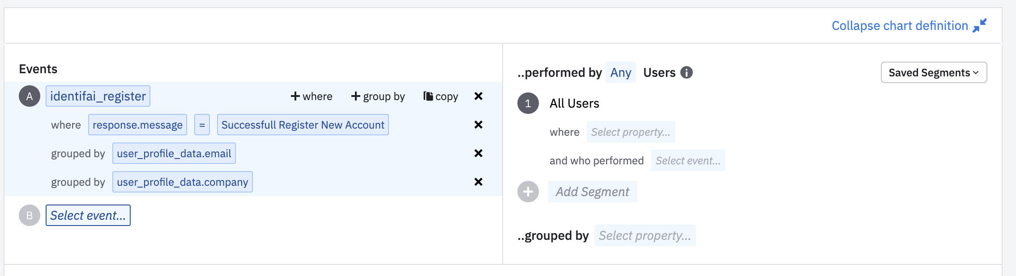The image size is (1016, 276).
Task: Click the Users info icon
Action: (686, 72)
